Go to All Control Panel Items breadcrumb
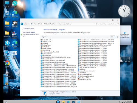Screen dimensions: 137x103 50,24
